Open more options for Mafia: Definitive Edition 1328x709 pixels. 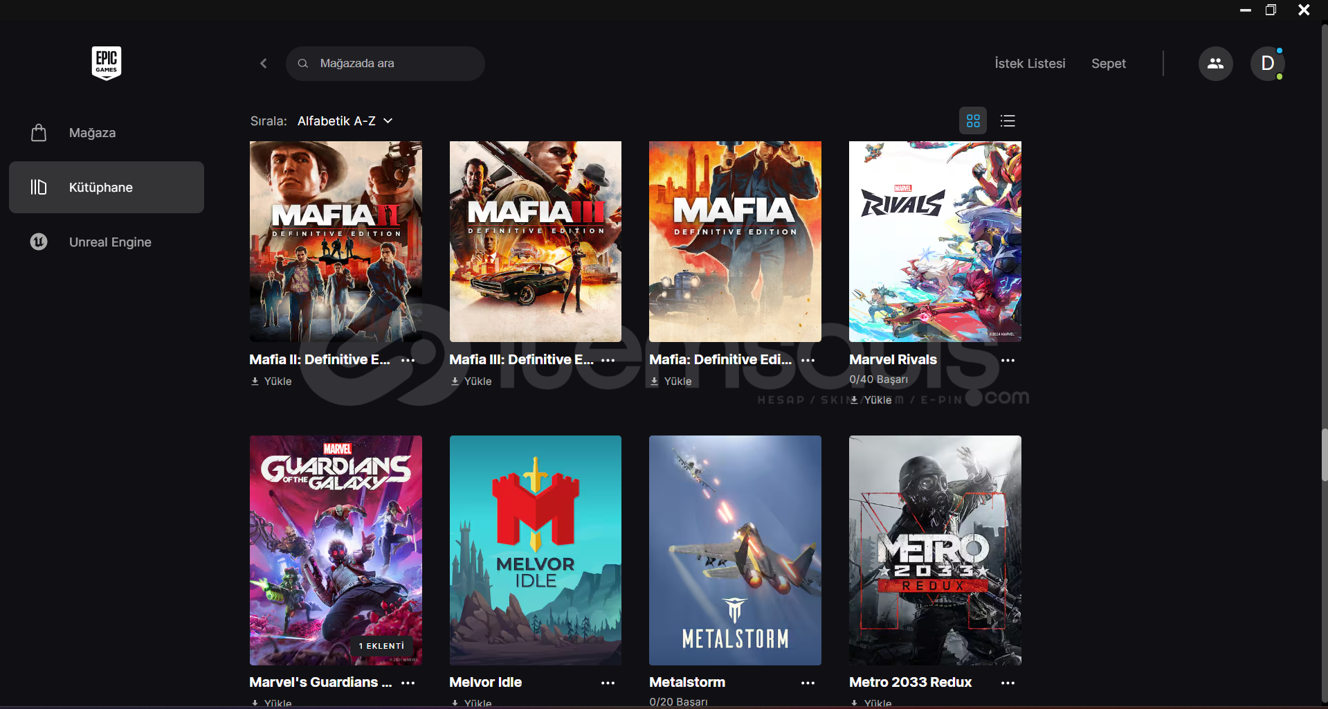click(808, 360)
